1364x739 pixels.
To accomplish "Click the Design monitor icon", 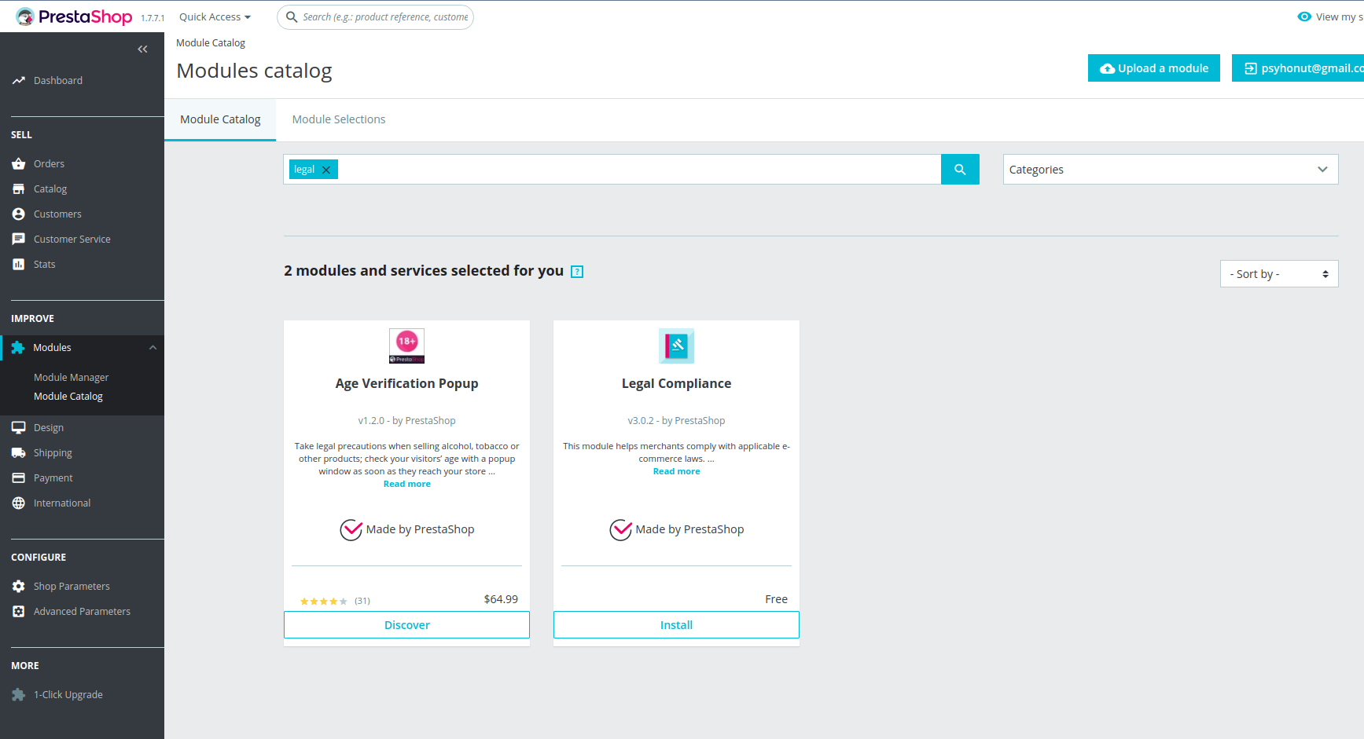I will pyautogui.click(x=19, y=428).
